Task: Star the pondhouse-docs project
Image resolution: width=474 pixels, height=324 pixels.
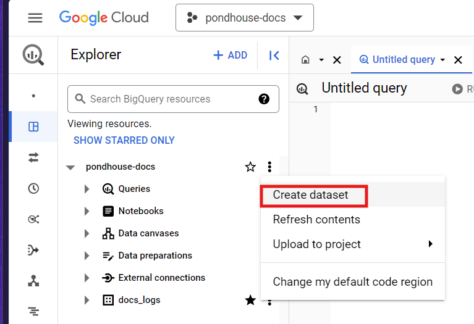Action: coord(250,167)
